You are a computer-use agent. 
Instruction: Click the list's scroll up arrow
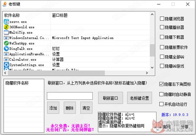pyautogui.click(x=152, y=14)
